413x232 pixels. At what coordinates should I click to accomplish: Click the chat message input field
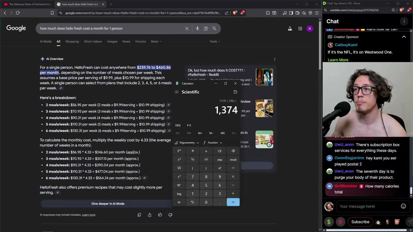368,206
